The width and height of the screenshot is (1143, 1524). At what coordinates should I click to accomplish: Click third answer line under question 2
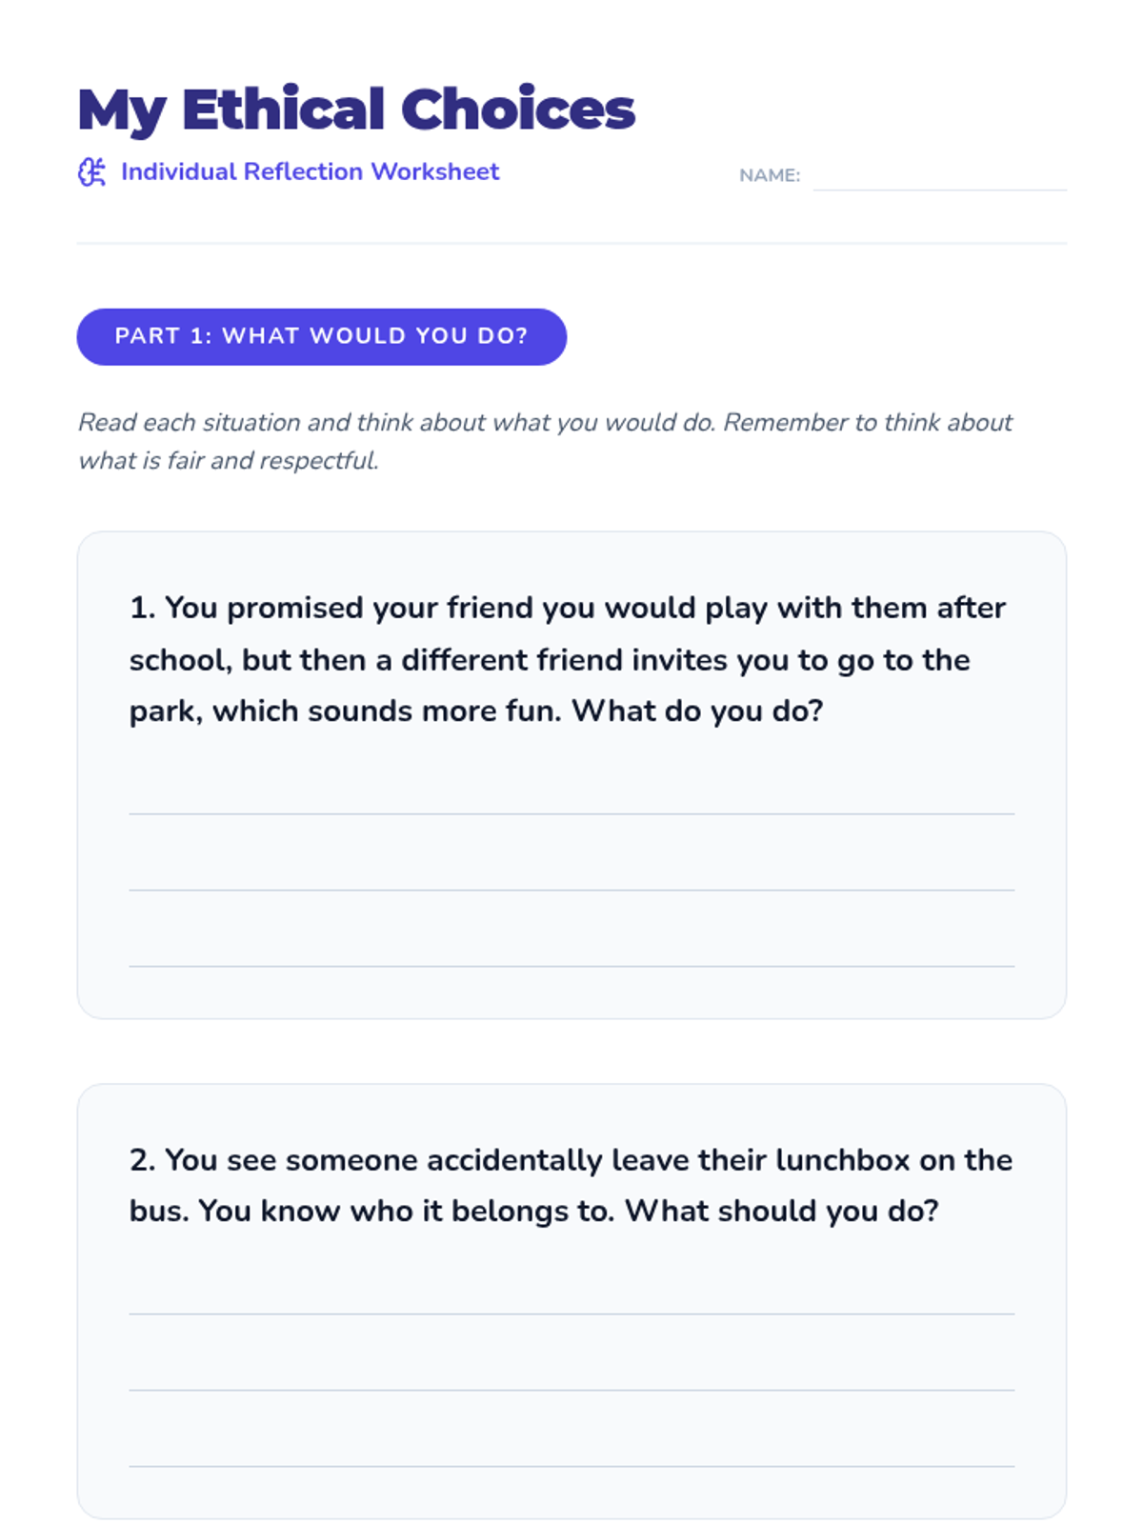[x=571, y=1466]
